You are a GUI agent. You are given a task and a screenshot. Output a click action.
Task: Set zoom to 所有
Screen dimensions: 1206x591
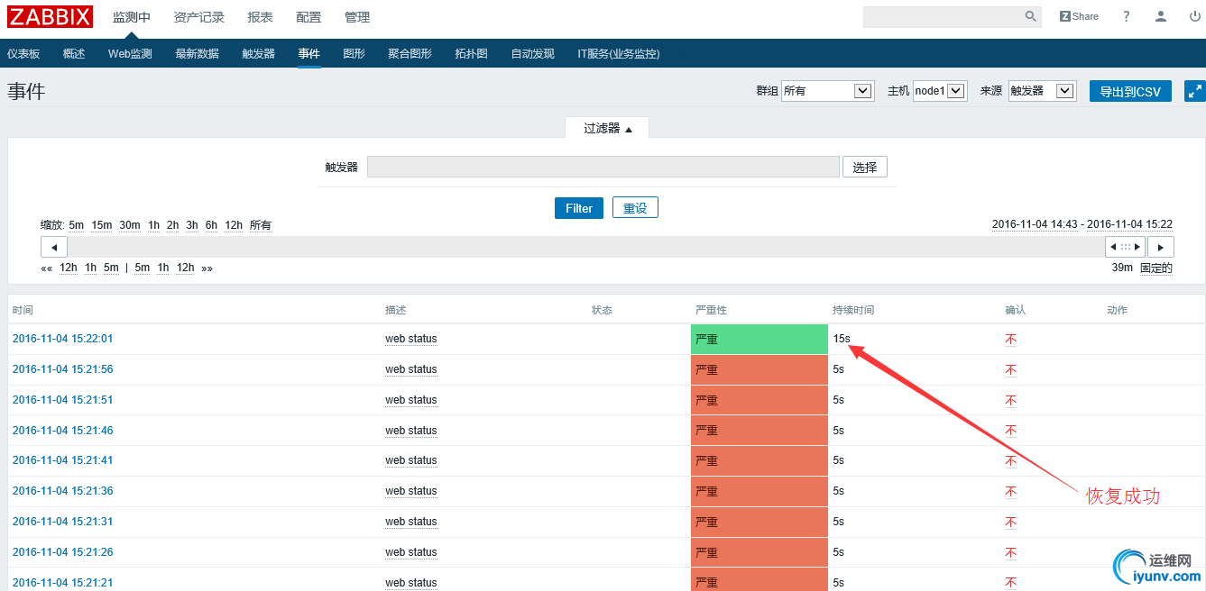(261, 225)
